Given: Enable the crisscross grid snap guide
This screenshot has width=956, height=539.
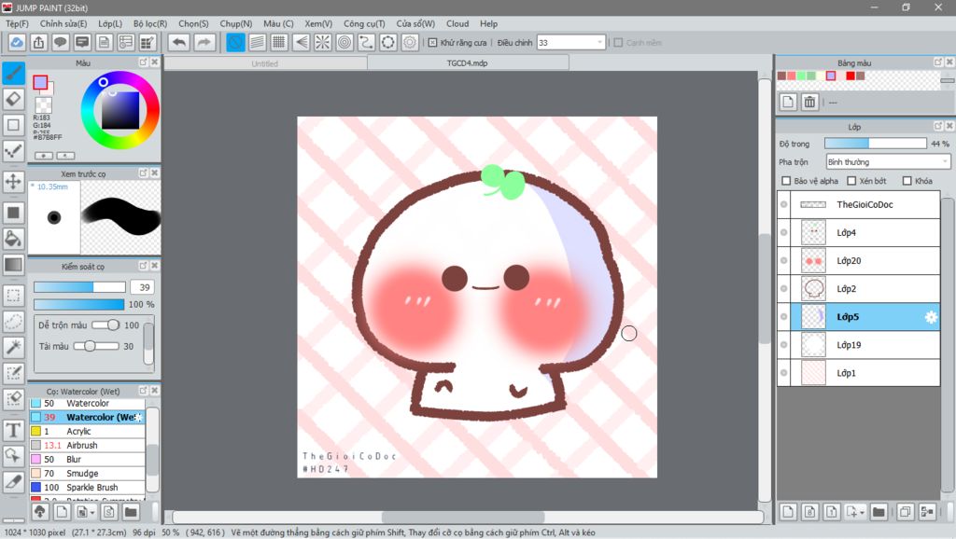Looking at the screenshot, I should (x=279, y=42).
